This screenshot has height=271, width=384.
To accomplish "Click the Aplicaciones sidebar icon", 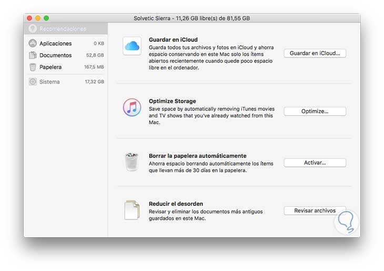I will click(33, 43).
